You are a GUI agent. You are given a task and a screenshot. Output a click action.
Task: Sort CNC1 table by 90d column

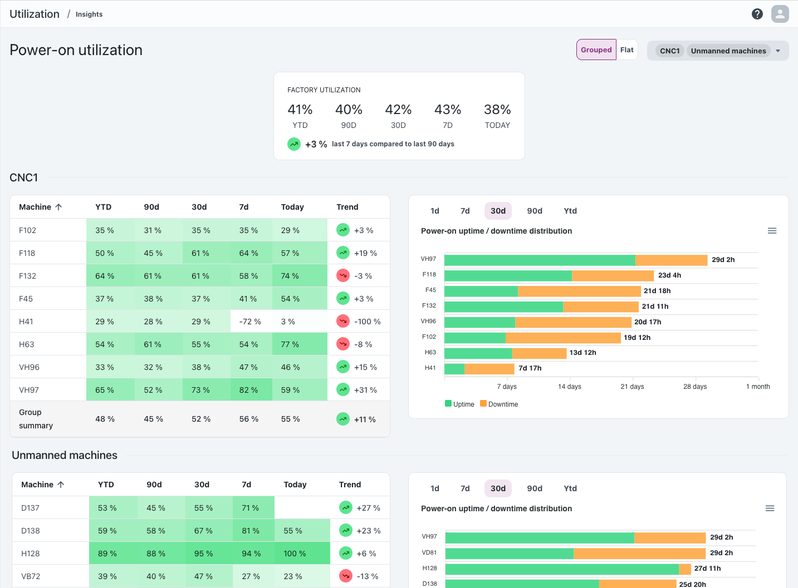click(151, 207)
